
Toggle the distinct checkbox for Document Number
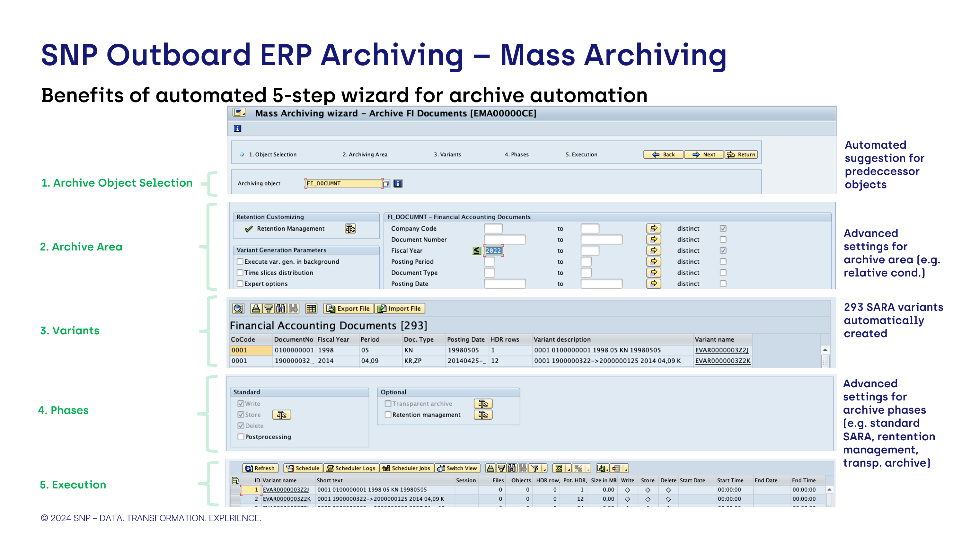point(723,239)
